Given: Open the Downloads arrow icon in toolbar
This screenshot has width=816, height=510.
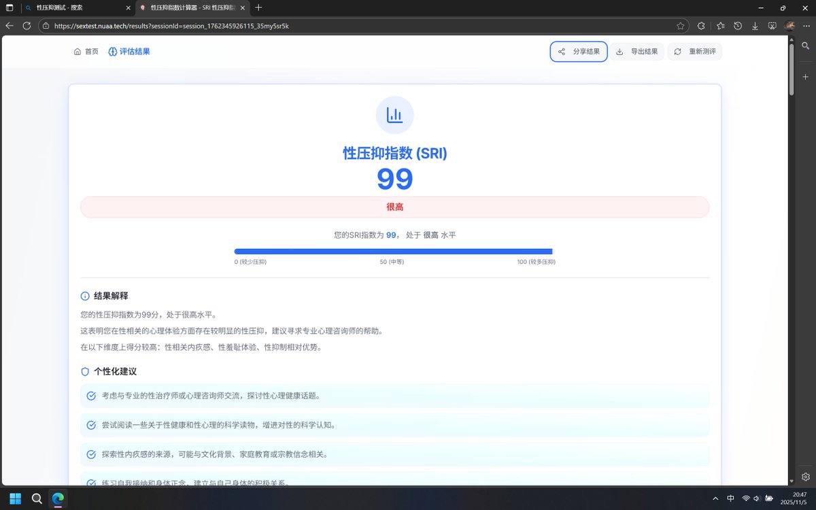Looking at the screenshot, I should 755,26.
